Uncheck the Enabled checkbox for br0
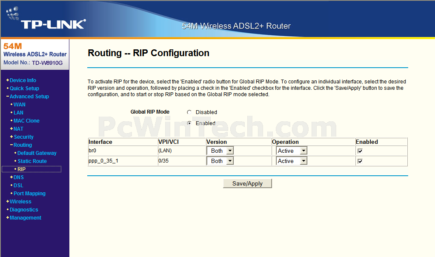 tap(360, 151)
